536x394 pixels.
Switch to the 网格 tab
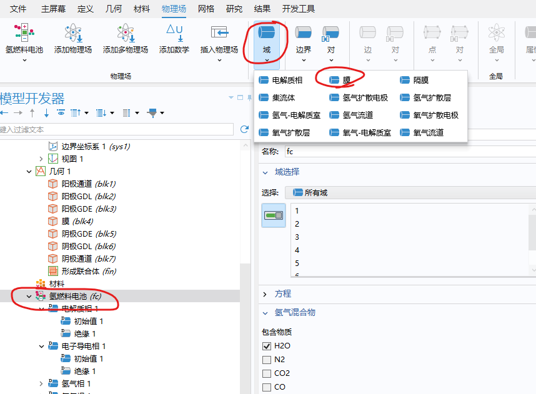(206, 9)
